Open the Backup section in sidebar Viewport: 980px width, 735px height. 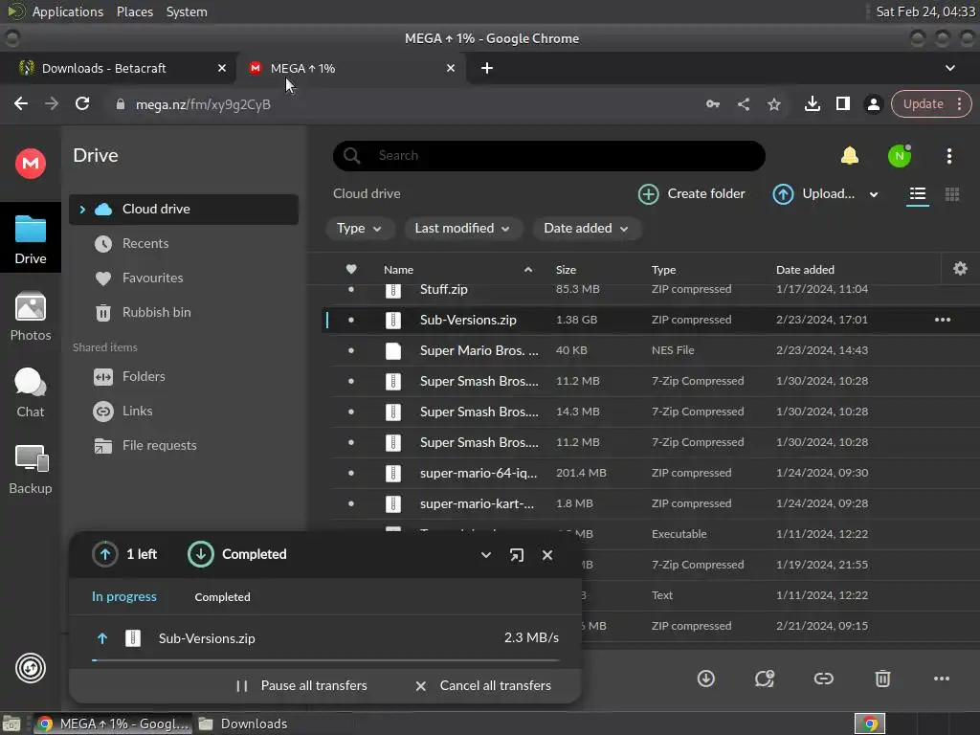pyautogui.click(x=30, y=470)
